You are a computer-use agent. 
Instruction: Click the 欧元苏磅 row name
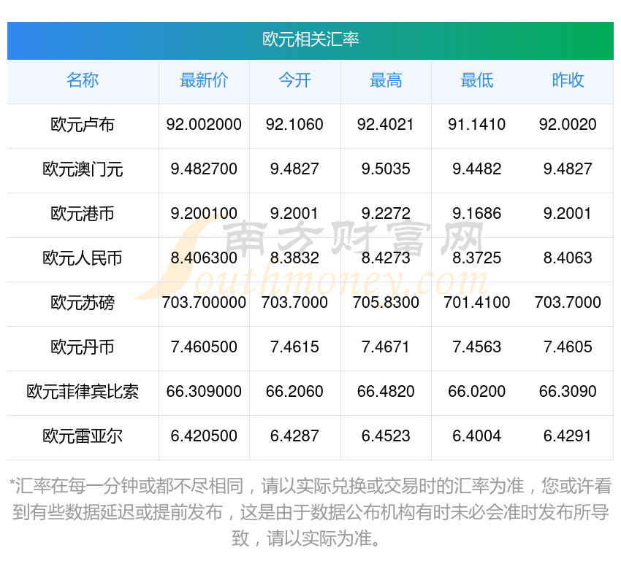click(83, 303)
